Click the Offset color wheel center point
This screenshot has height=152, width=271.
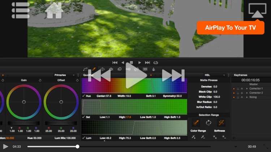coord(61,102)
